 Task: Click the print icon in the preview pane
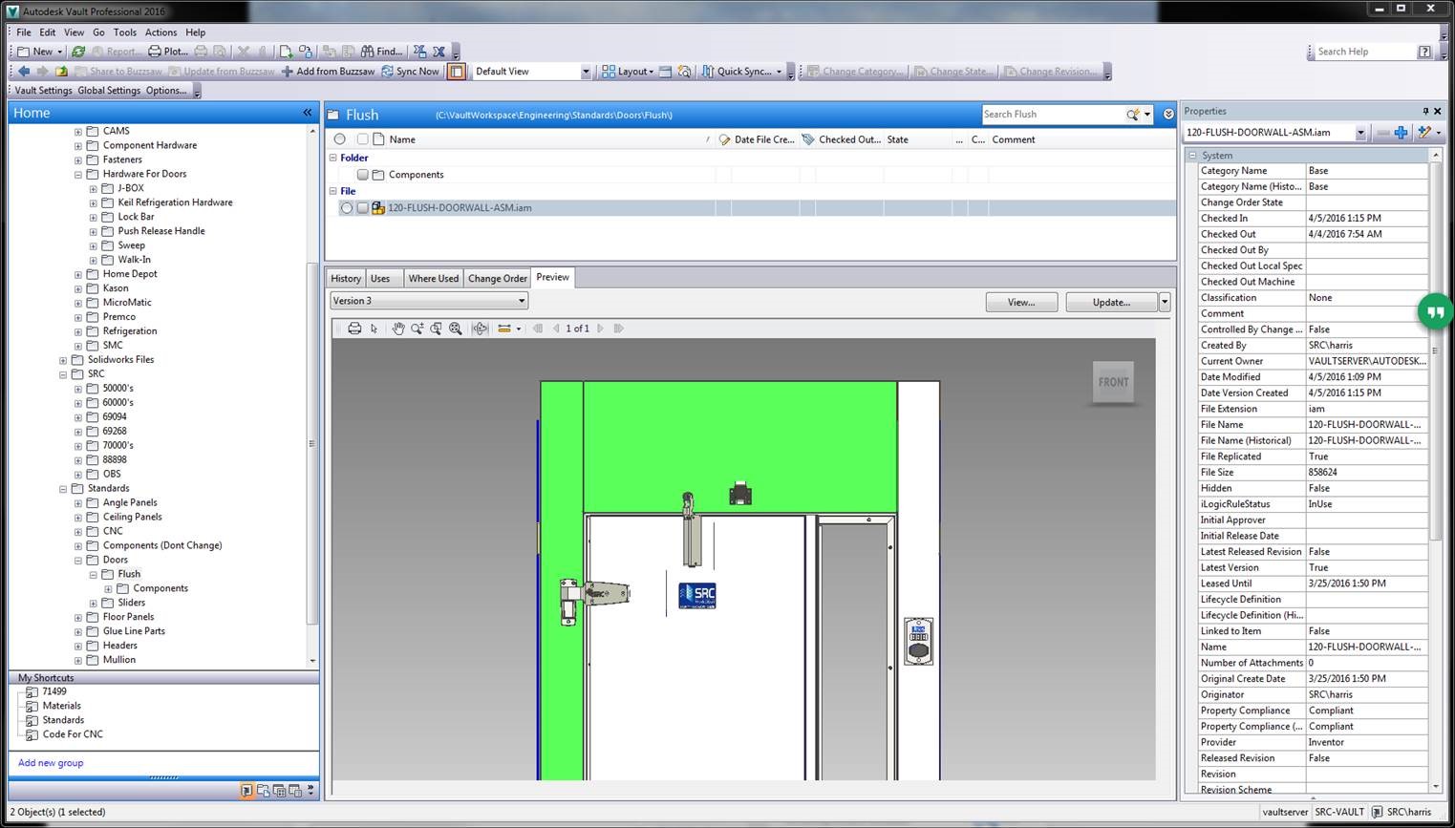(354, 329)
